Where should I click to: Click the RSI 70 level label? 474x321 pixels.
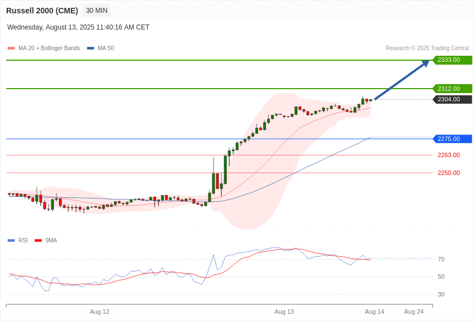pyautogui.click(x=441, y=259)
